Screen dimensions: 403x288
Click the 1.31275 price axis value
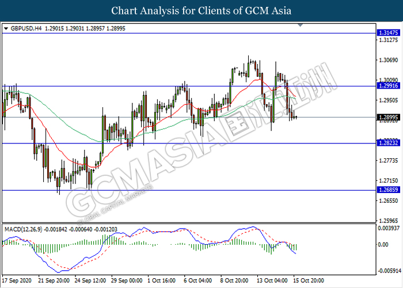pyautogui.click(x=389, y=40)
